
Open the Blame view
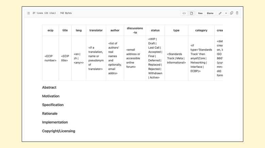tap(210, 13)
